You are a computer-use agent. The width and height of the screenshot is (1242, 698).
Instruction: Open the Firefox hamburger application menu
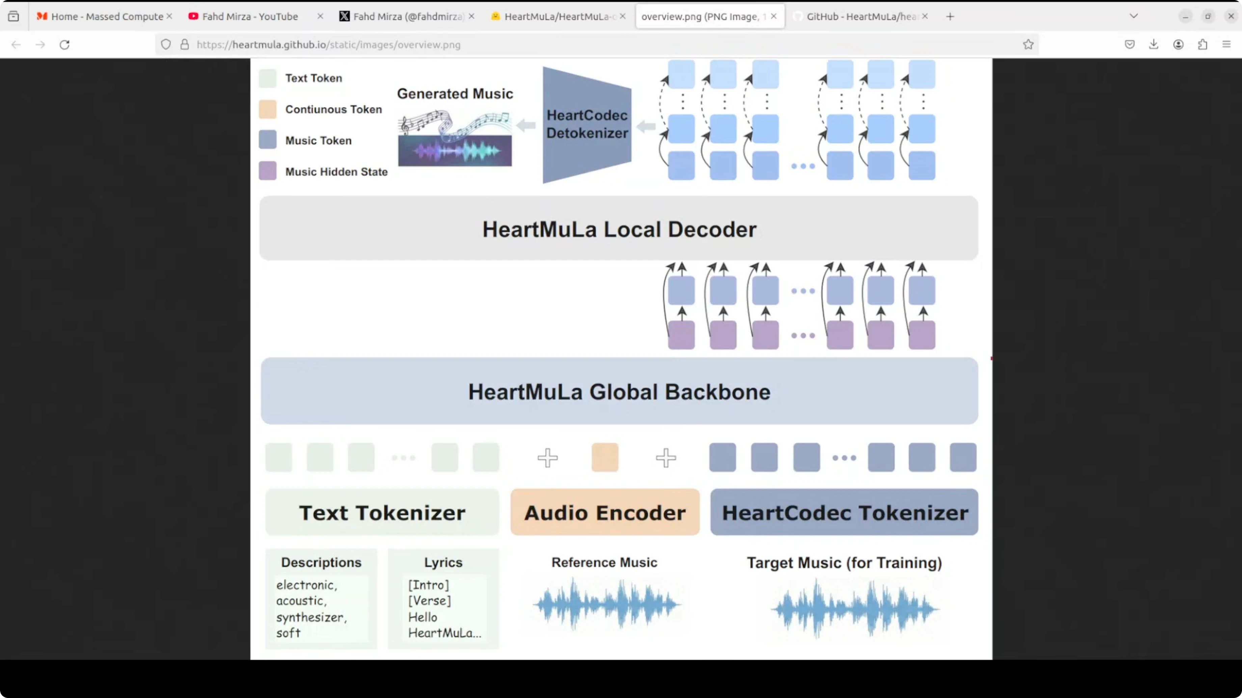1226,45
